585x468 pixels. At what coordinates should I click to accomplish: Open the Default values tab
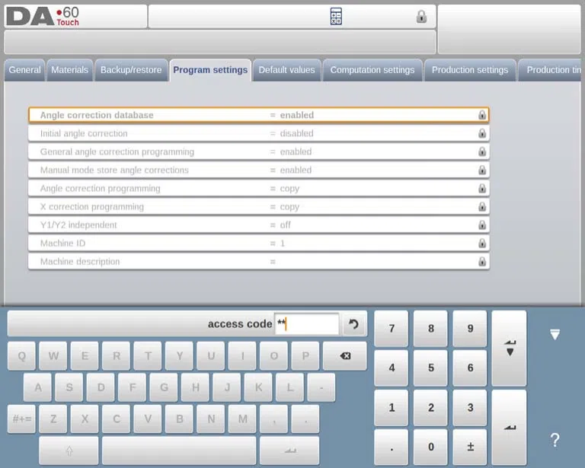click(287, 70)
